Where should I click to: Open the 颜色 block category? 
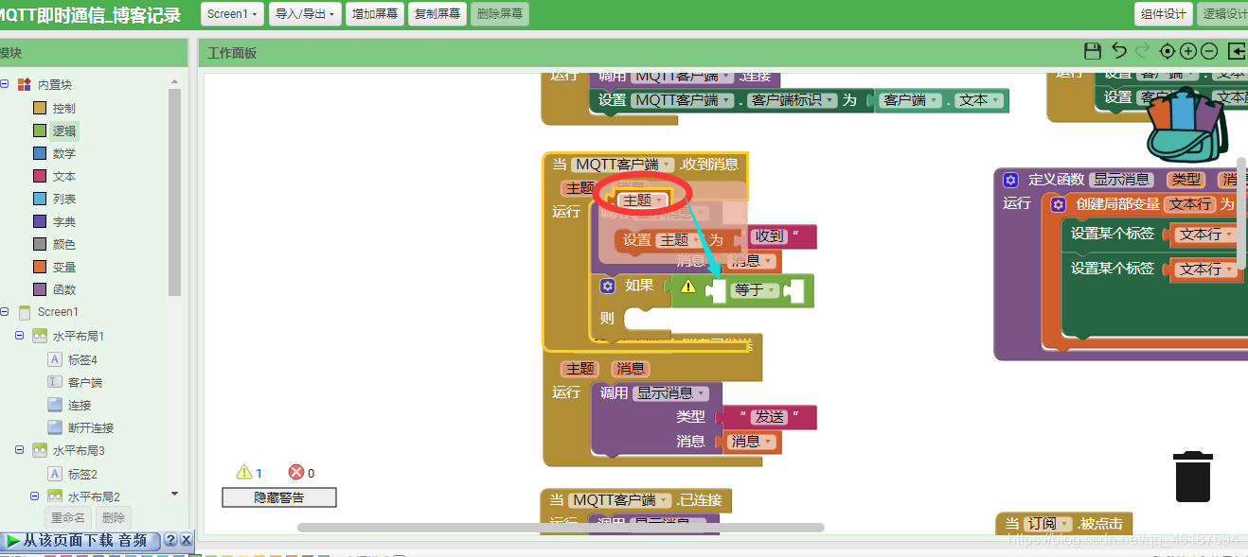click(55, 244)
